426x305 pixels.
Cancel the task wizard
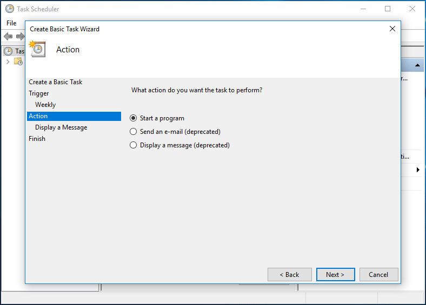click(x=379, y=275)
